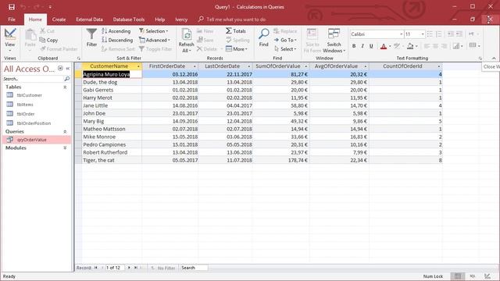The width and height of the screenshot is (500, 281).
Task: Open the Advanced filter dropdown
Action: coord(155,40)
